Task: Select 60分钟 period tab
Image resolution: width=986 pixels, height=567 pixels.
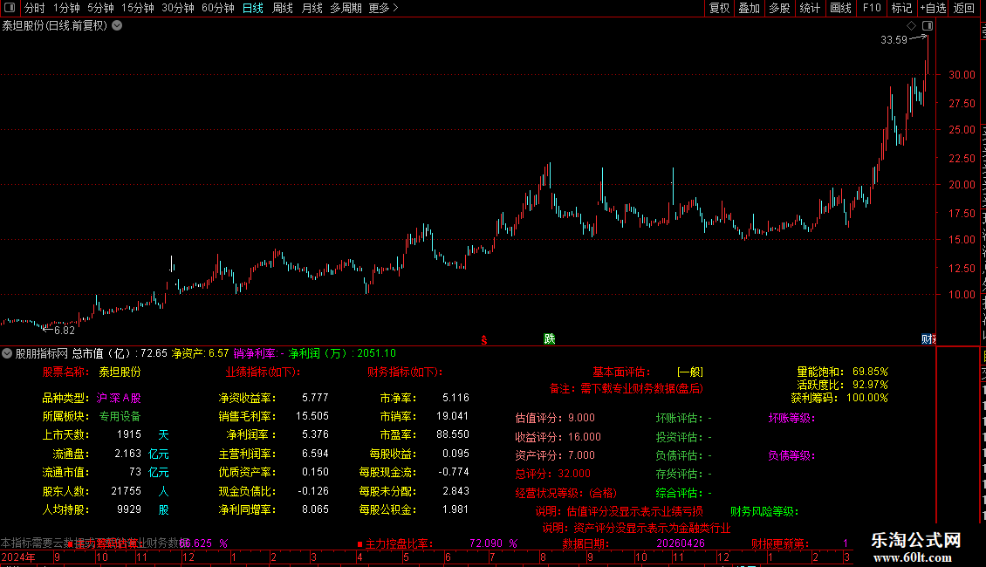Action: click(x=218, y=8)
